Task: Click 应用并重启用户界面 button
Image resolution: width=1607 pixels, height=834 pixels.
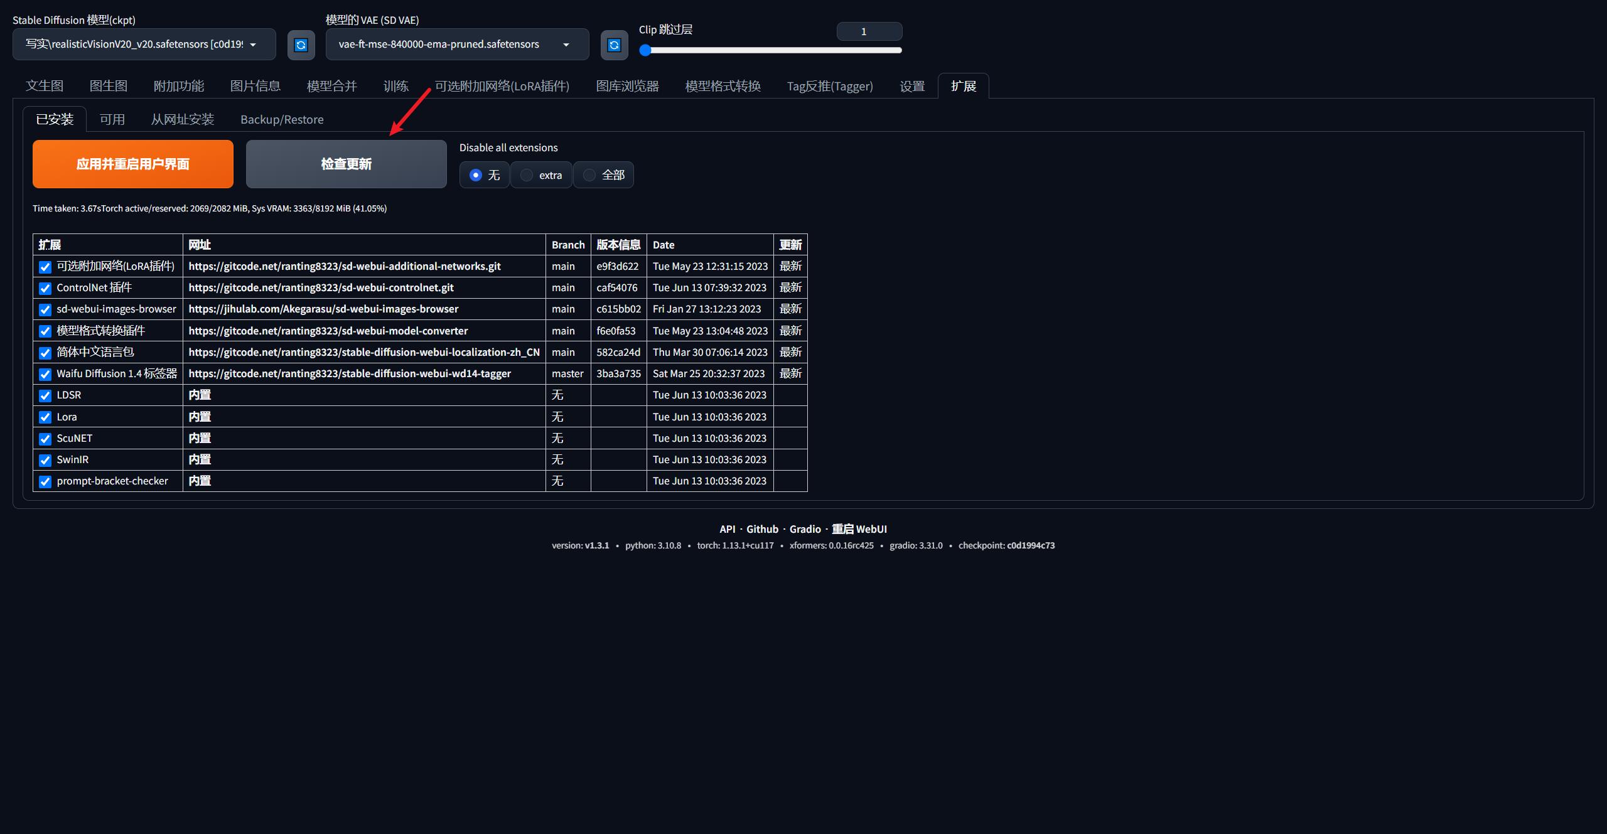Action: [x=132, y=164]
